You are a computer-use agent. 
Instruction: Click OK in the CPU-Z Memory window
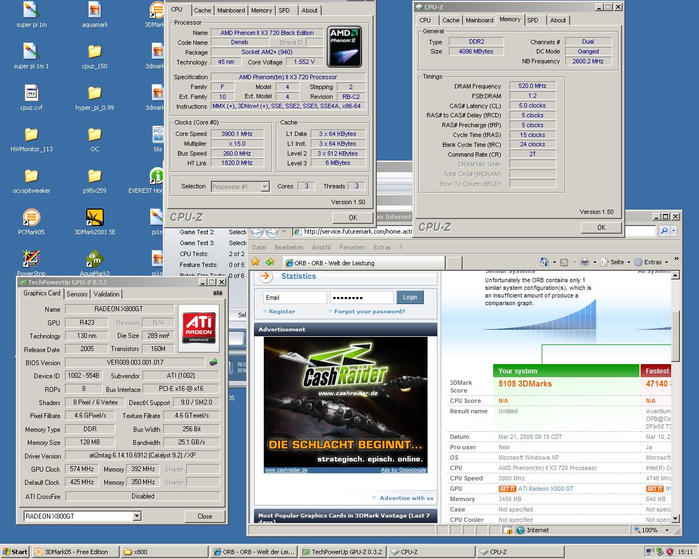click(601, 227)
